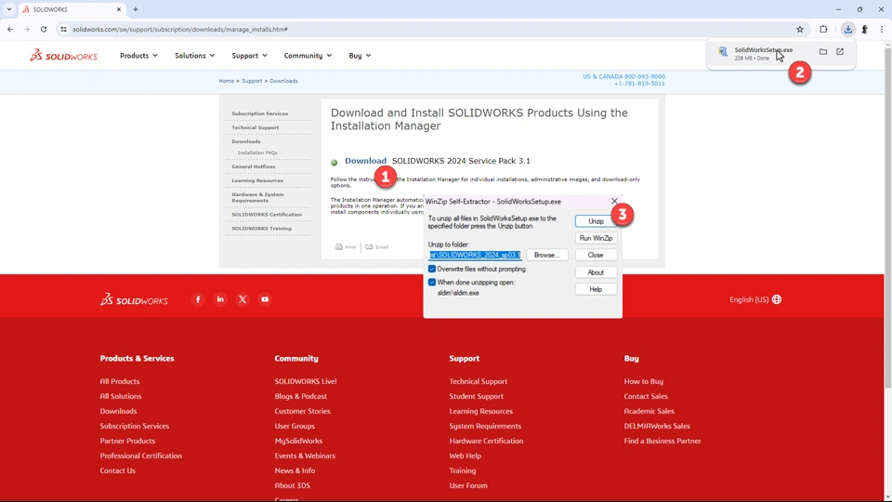Viewport: 892px width, 502px height.
Task: Close the SOLIDWORKS browser tab
Action: coord(119,9)
